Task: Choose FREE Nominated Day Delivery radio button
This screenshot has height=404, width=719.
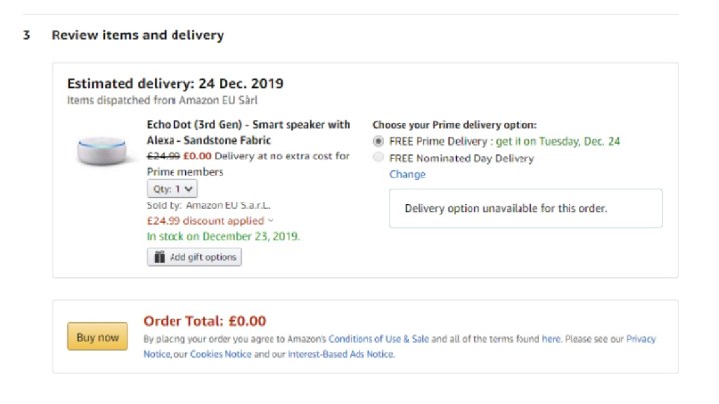Action: (x=378, y=158)
